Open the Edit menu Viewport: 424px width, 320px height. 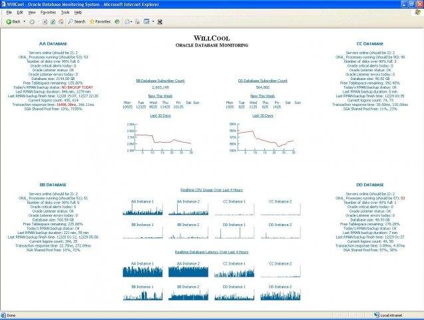click(20, 13)
